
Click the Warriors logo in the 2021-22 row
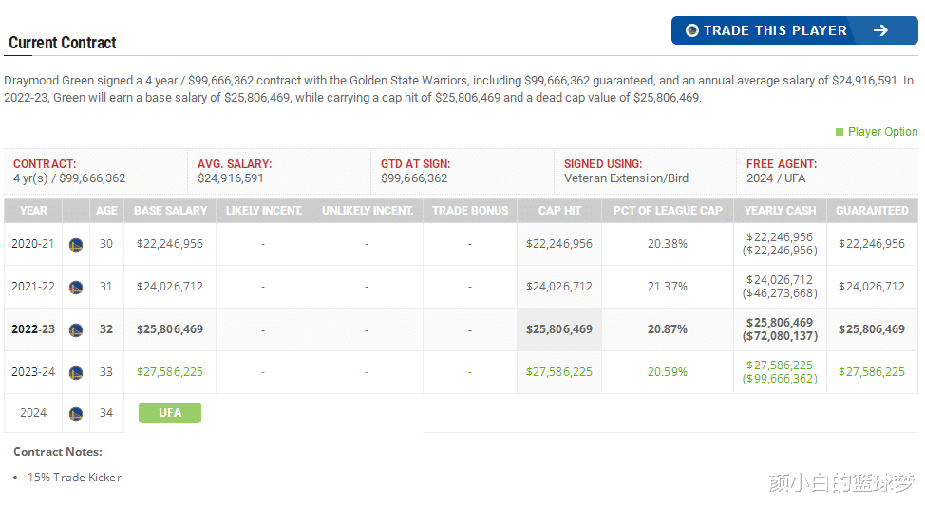coord(76,288)
